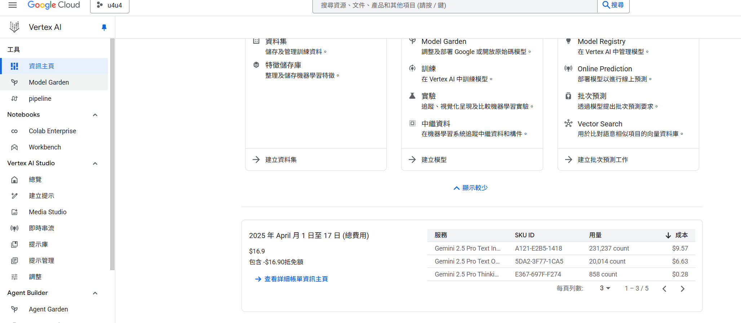Go to next page of billing table
The image size is (741, 323).
point(682,288)
